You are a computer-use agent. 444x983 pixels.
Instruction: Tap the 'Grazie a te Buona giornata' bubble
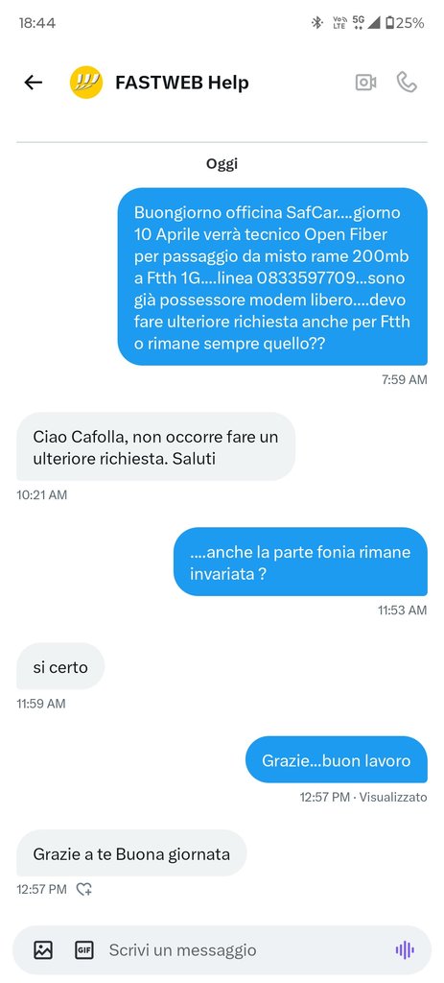[131, 853]
